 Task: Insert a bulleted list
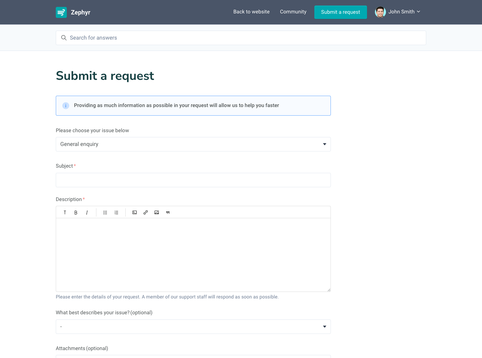click(105, 212)
